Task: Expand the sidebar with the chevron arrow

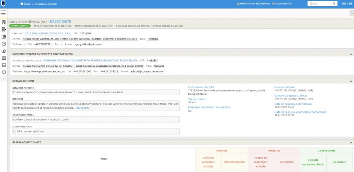Action: [x=3, y=78]
